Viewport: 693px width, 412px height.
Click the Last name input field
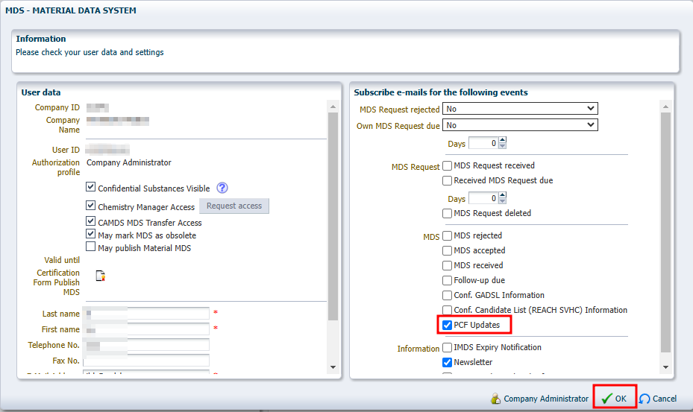tap(146, 313)
